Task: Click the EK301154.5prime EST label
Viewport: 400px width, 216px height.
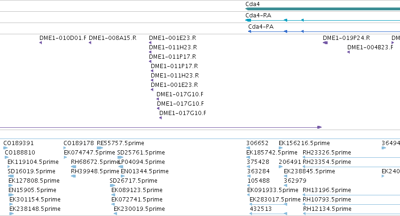Action: (x=35, y=200)
